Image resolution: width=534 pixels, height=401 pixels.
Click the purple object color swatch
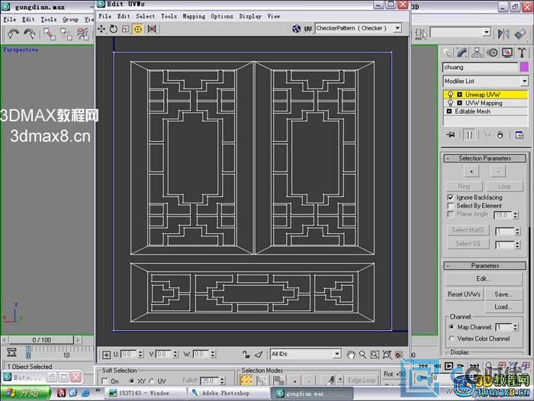[524, 67]
